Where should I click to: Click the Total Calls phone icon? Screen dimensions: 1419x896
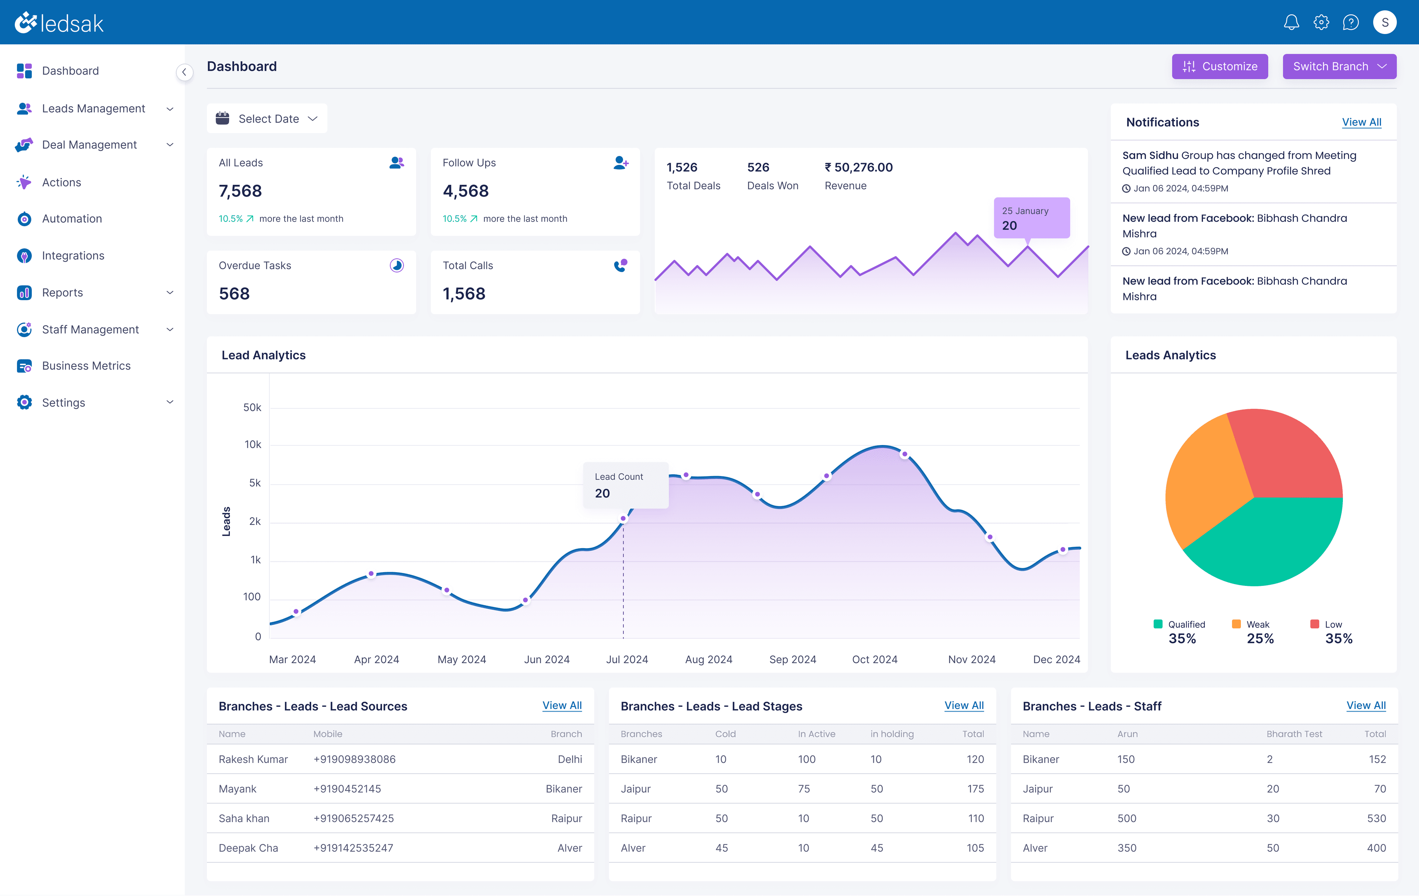point(620,265)
